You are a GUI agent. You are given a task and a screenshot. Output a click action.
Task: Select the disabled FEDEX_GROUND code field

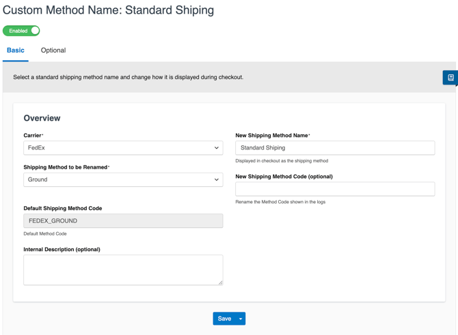(123, 220)
